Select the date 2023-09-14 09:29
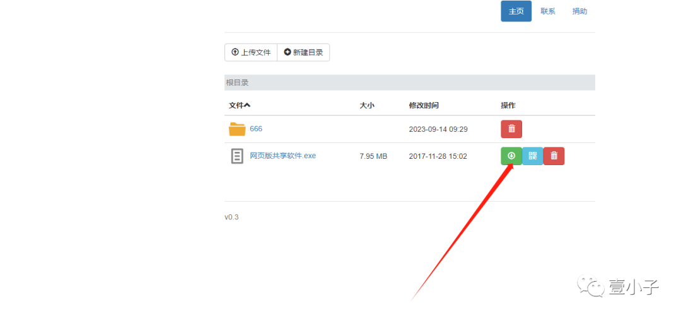 [x=438, y=129]
